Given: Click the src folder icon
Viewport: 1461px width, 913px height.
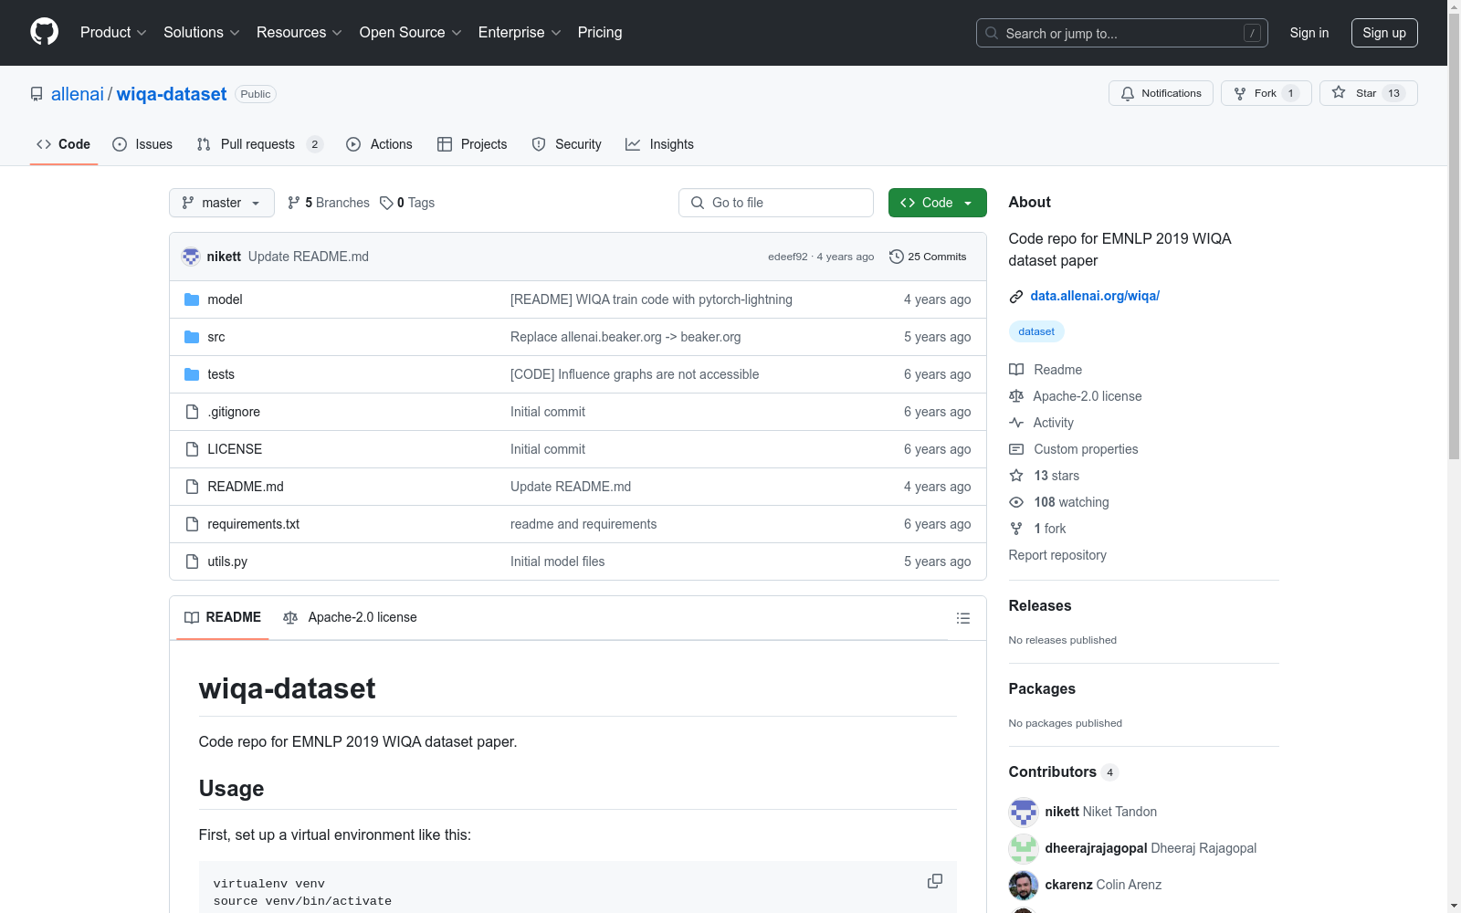Looking at the screenshot, I should click(x=192, y=337).
